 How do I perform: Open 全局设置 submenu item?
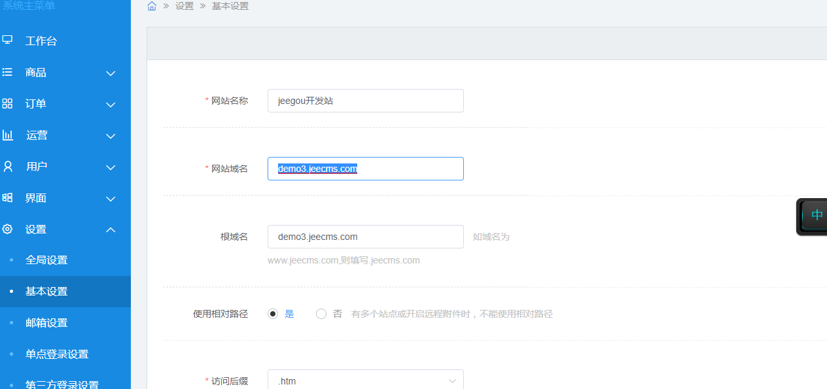point(65,260)
